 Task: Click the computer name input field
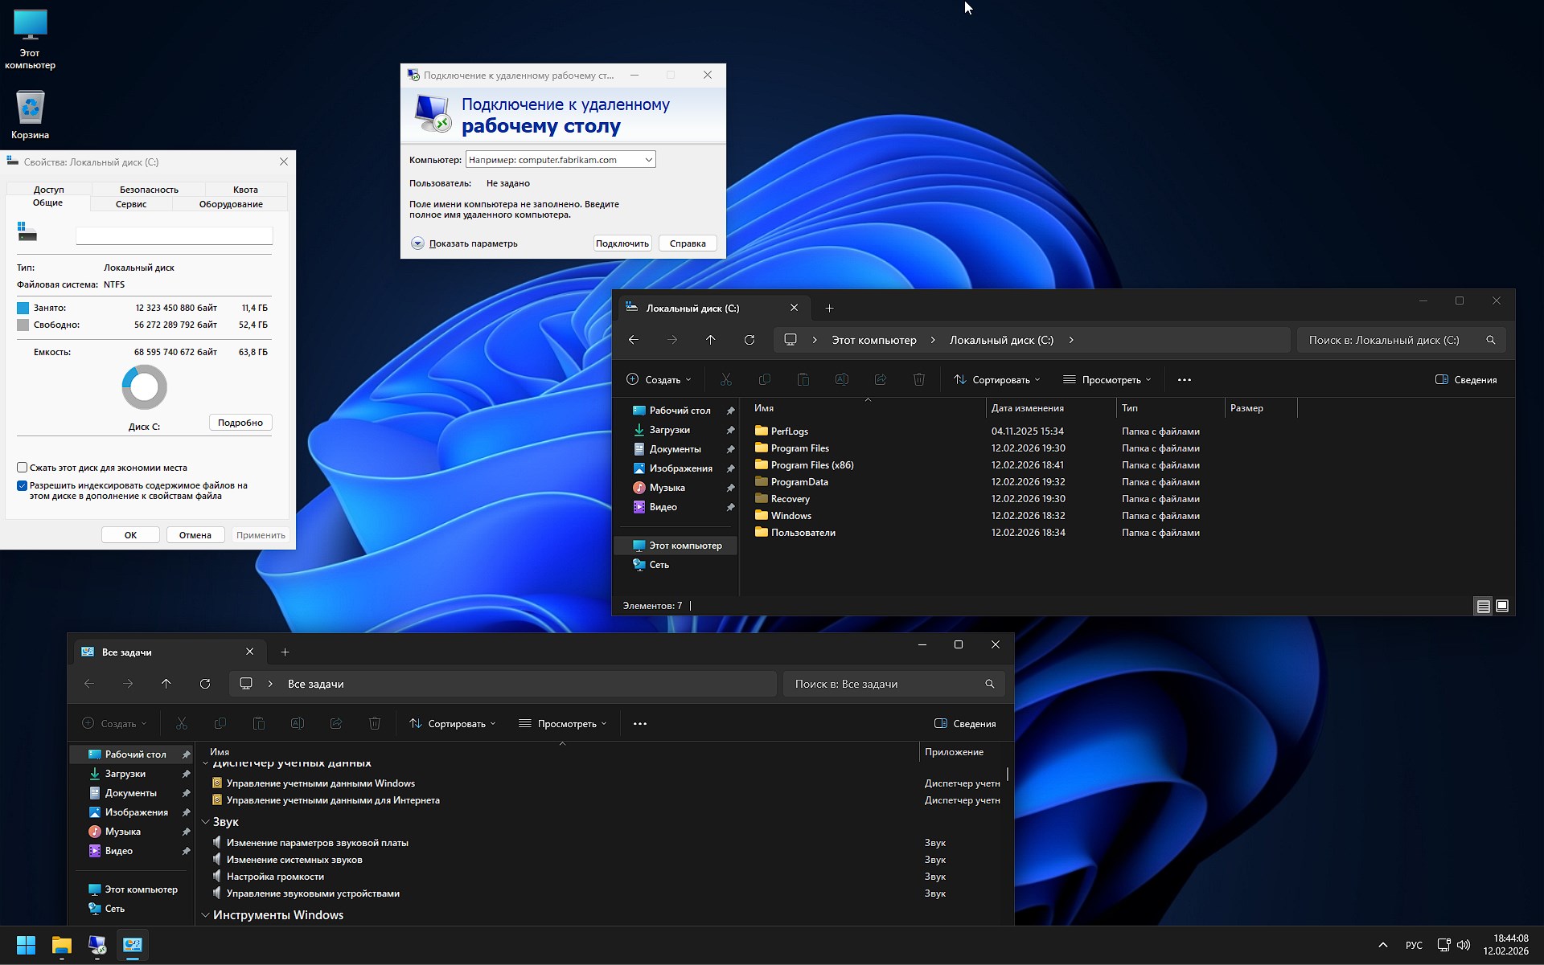(555, 159)
